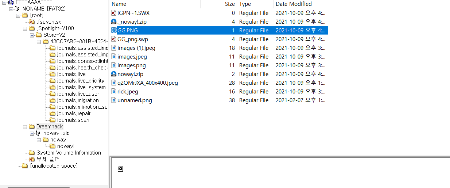Click the image icon of GG.PNG
This screenshot has height=188, width=450.
pyautogui.click(x=113, y=31)
